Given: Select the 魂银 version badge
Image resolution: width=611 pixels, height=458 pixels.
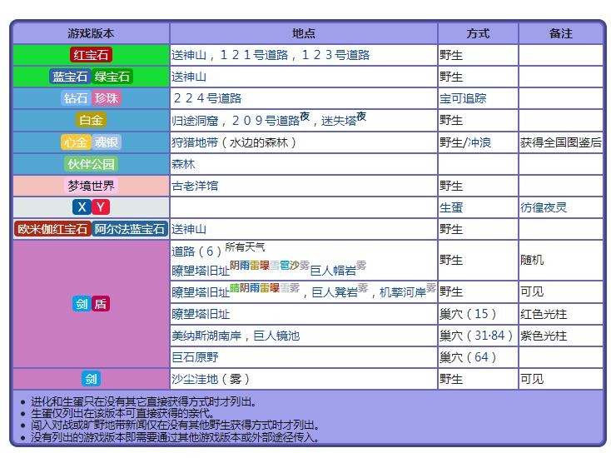Looking at the screenshot, I should [107, 142].
